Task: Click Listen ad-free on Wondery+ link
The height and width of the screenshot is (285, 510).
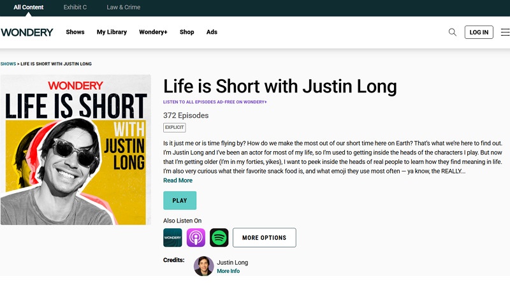Action: tap(215, 102)
